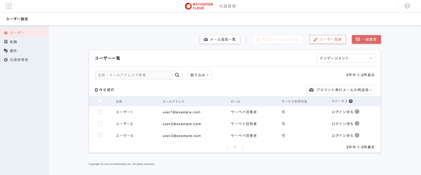Click info icon for ユーザー1 status
The width and height of the screenshot is (421, 175).
(357, 112)
